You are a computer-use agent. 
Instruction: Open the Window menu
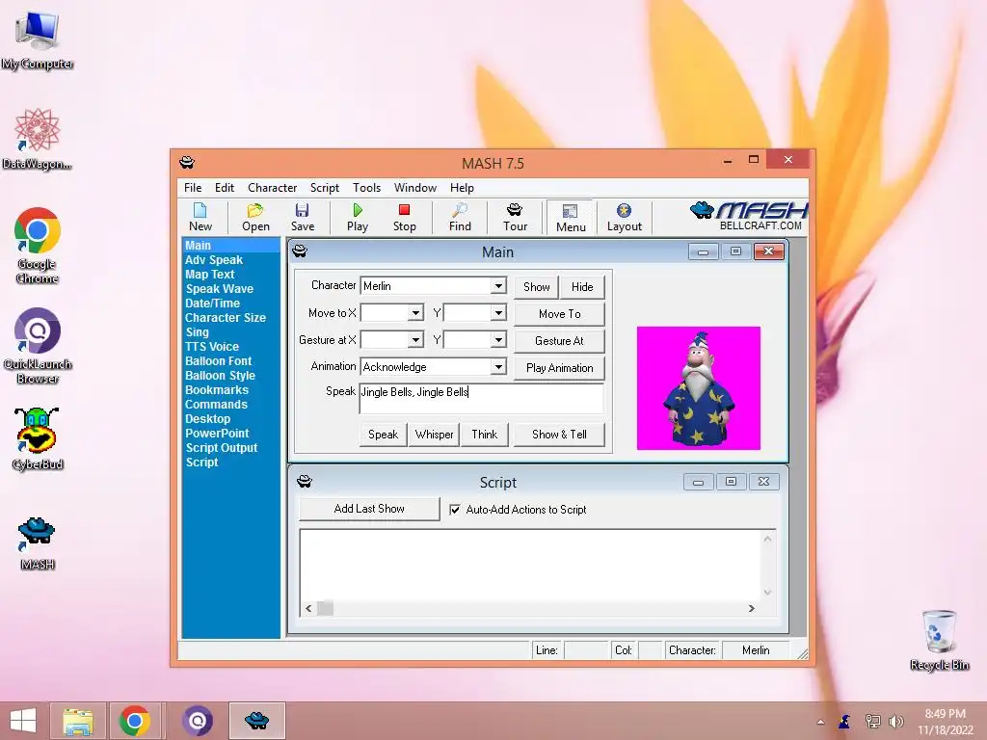414,188
